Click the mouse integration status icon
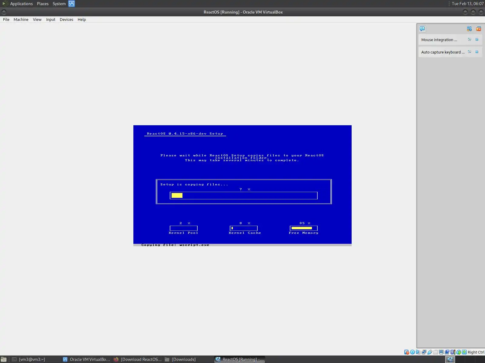Viewport: 485px width, 363px height. click(459, 352)
